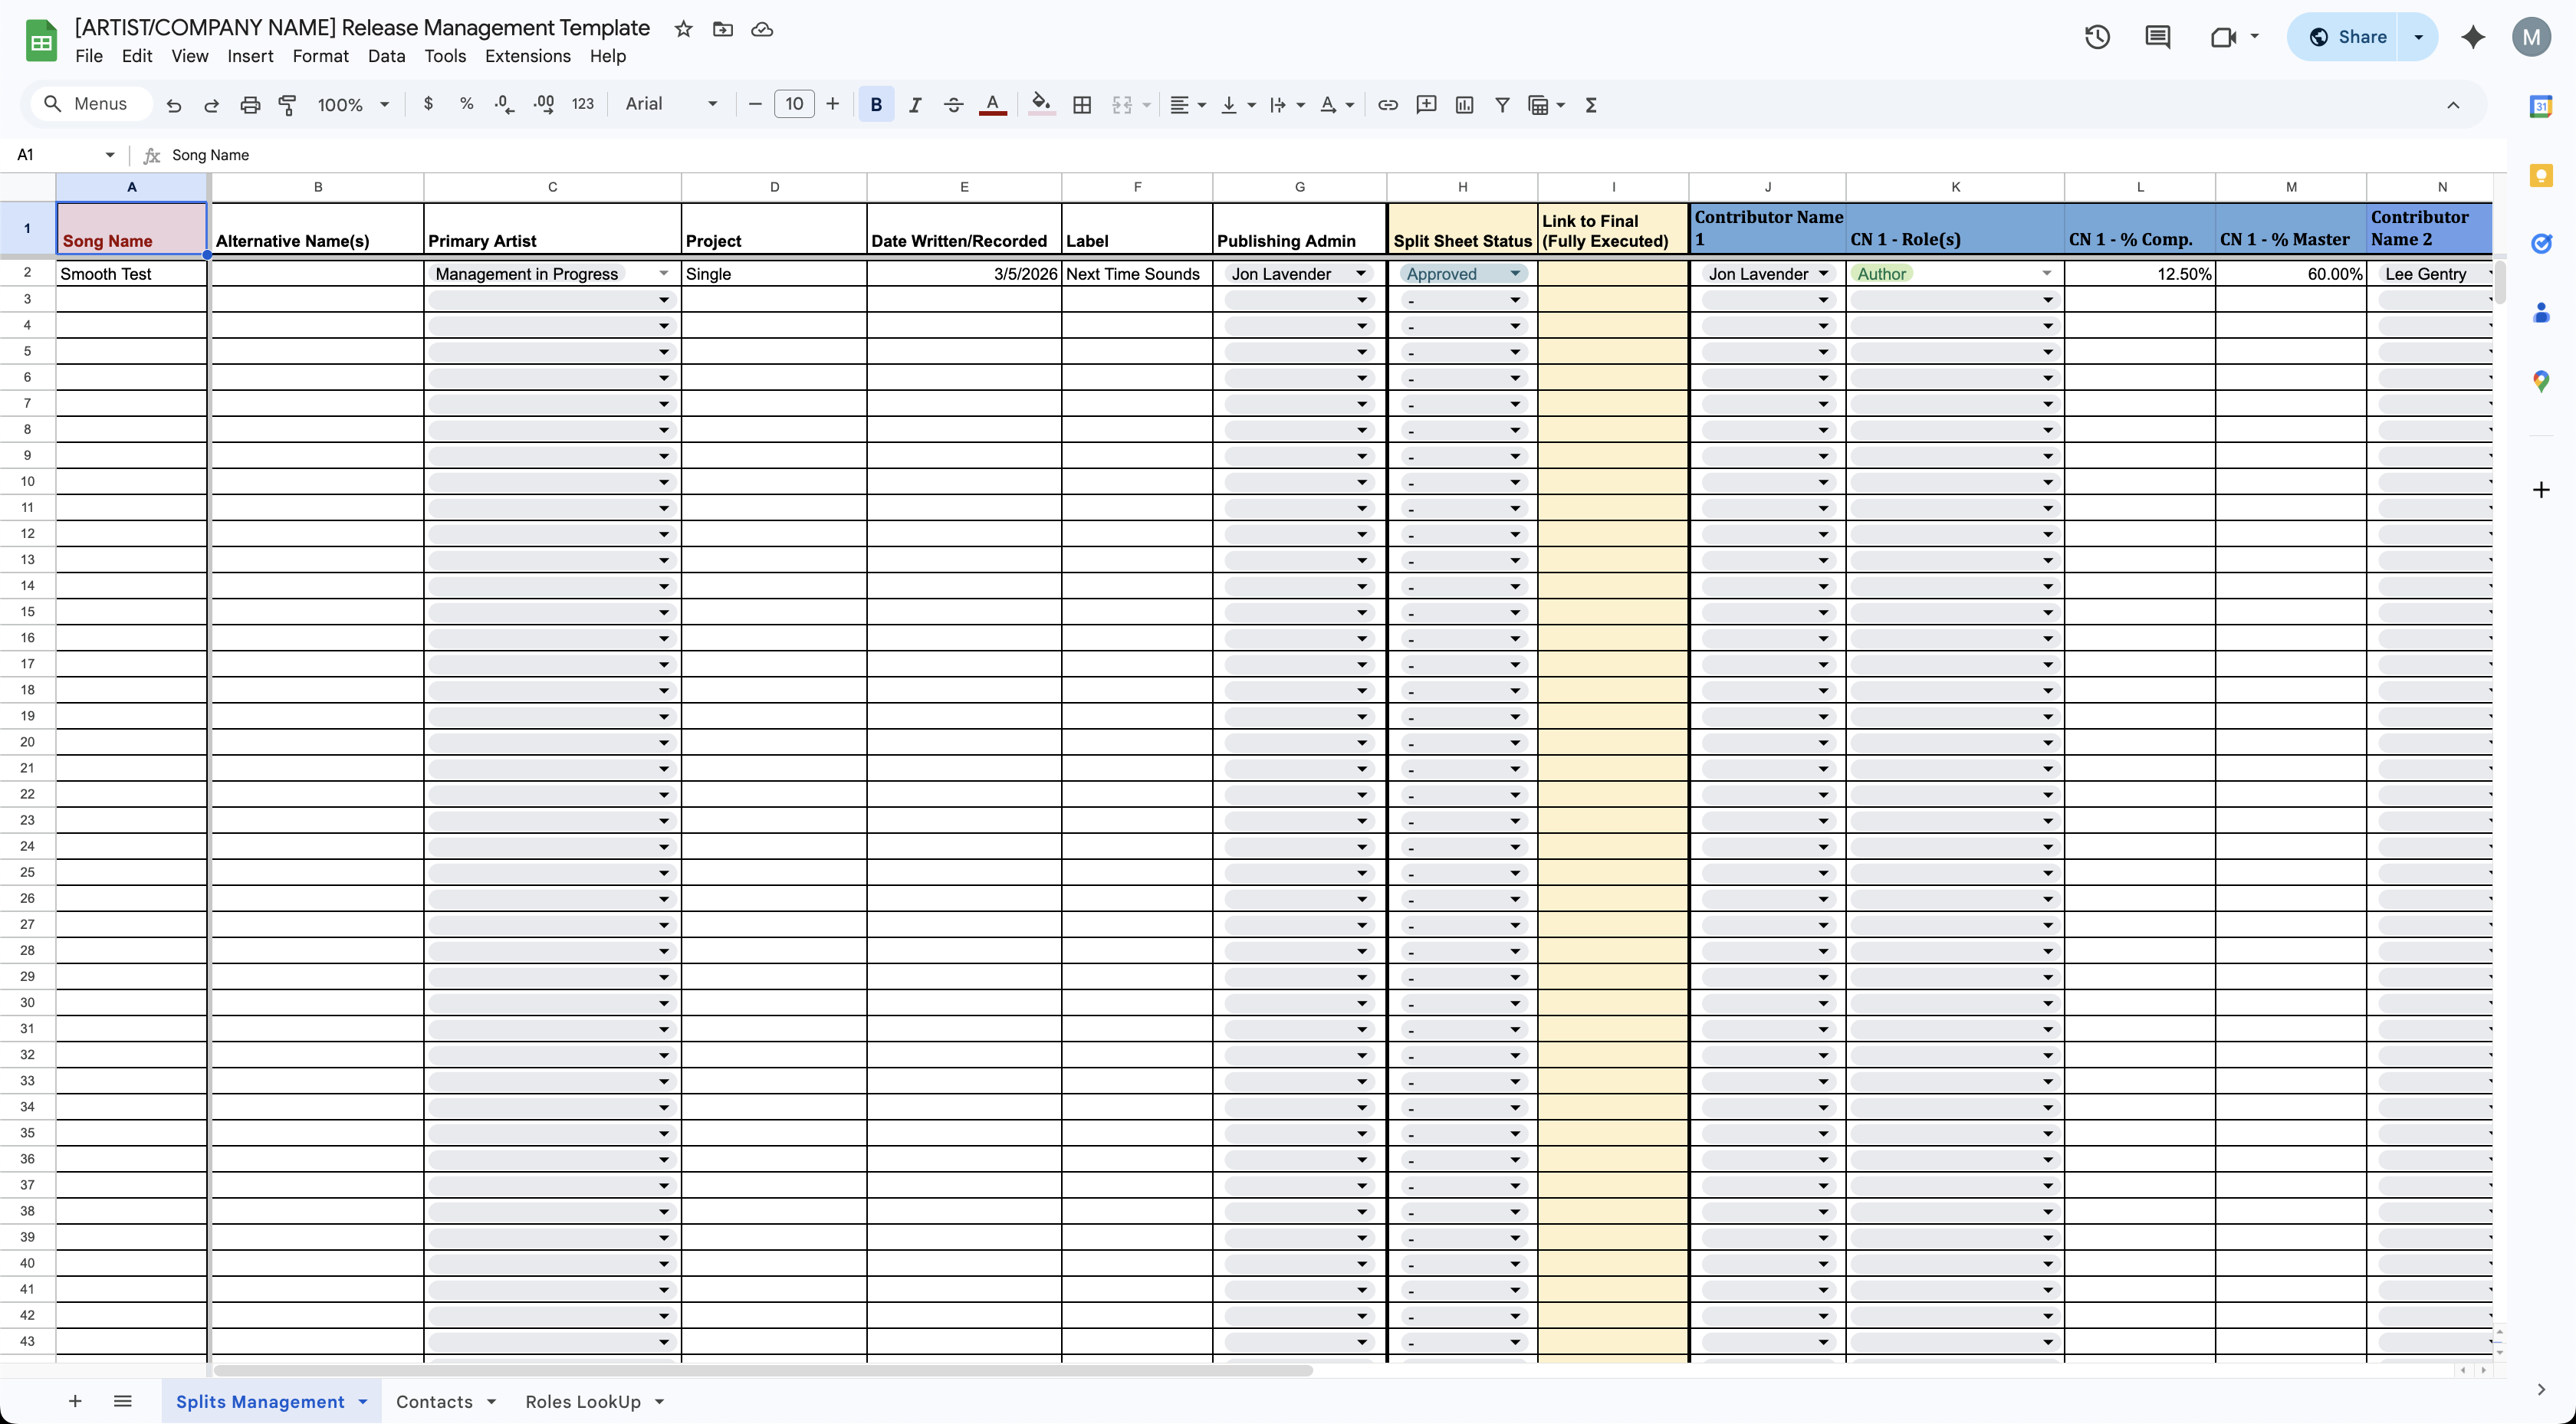Open the borders tool
This screenshot has width=2576, height=1424.
pos(1082,105)
